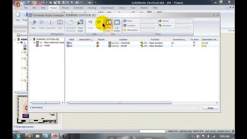The image size is (247, 139).
Task: Open the Edit menu
Action: point(34,8)
